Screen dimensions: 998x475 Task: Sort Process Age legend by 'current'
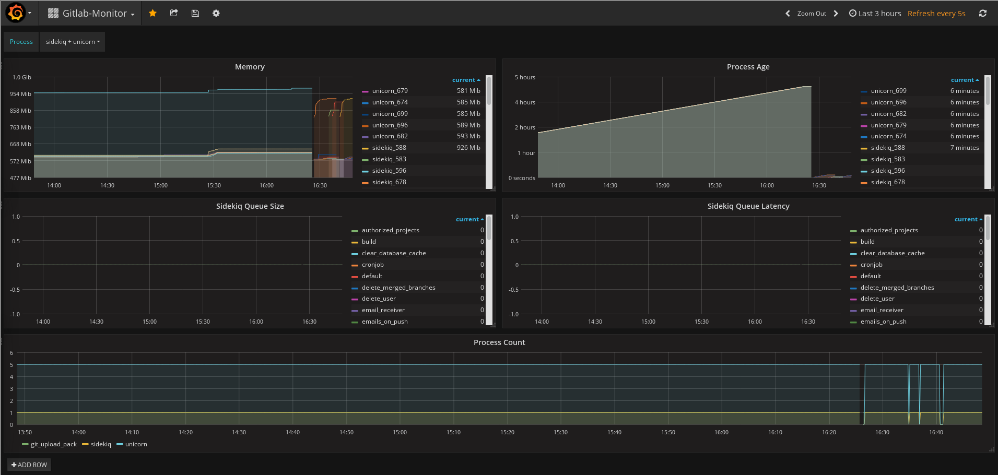coord(965,80)
